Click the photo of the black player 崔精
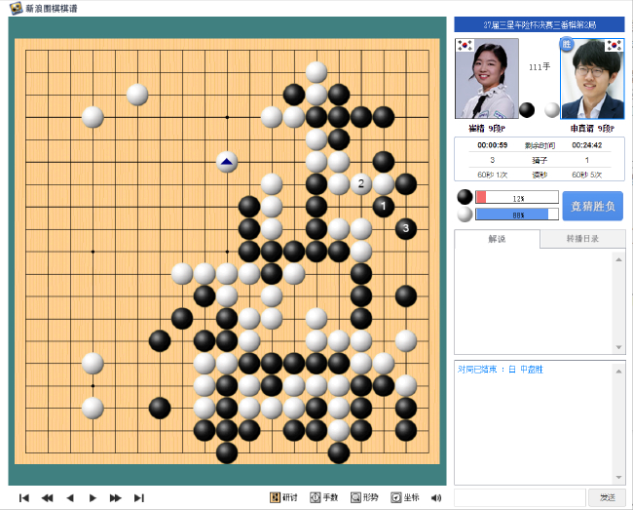 click(x=487, y=78)
